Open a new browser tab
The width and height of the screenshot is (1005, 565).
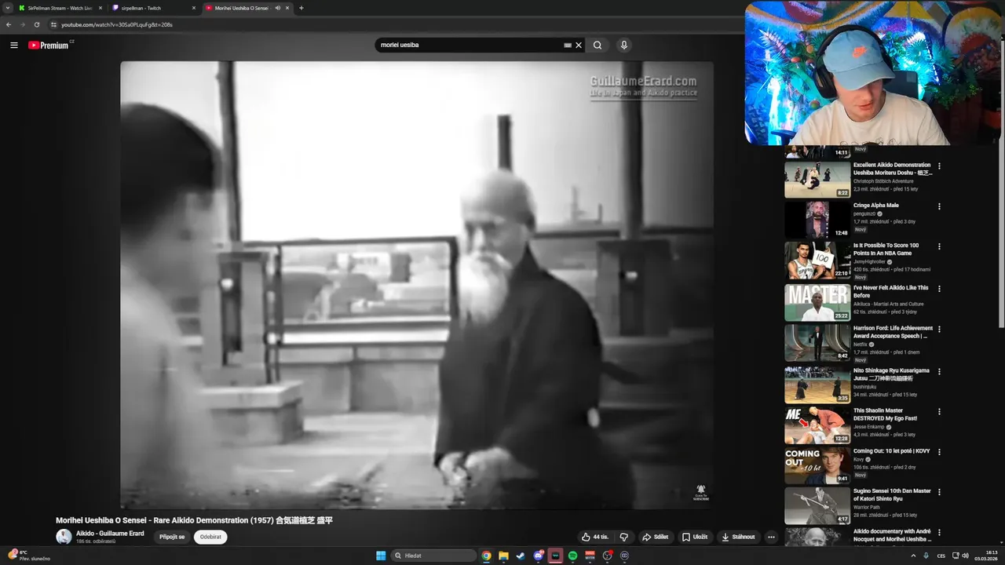[x=301, y=8]
